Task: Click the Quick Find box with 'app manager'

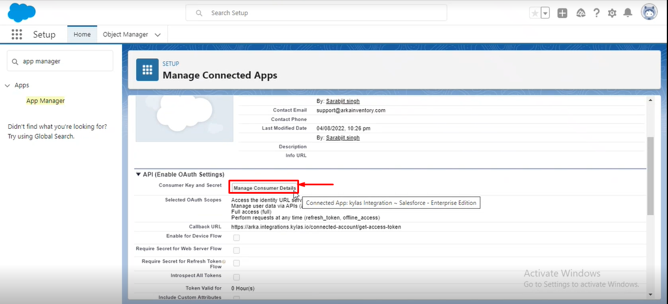Action: click(x=60, y=61)
